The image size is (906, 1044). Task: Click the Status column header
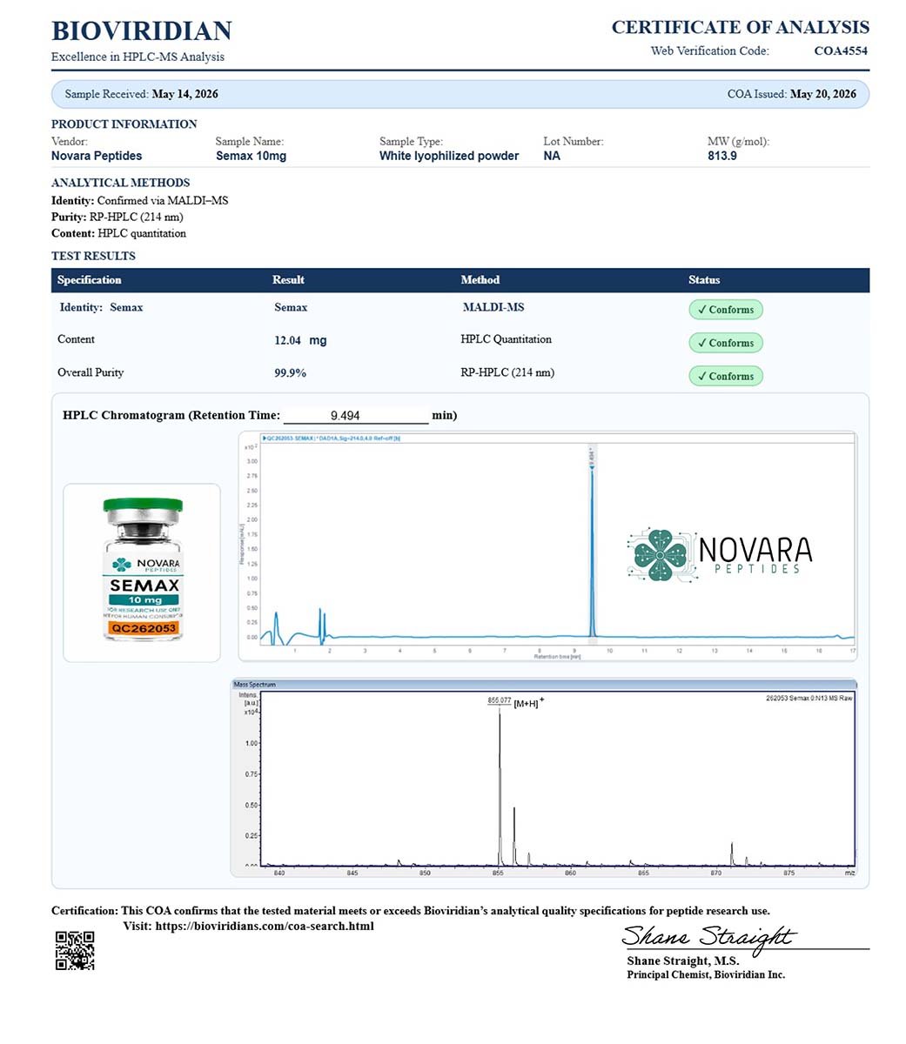coord(704,280)
